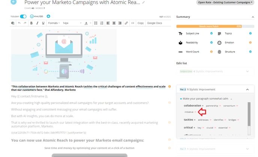
Task: Insert a bulleted list
Action: pyautogui.click(x=96, y=23)
